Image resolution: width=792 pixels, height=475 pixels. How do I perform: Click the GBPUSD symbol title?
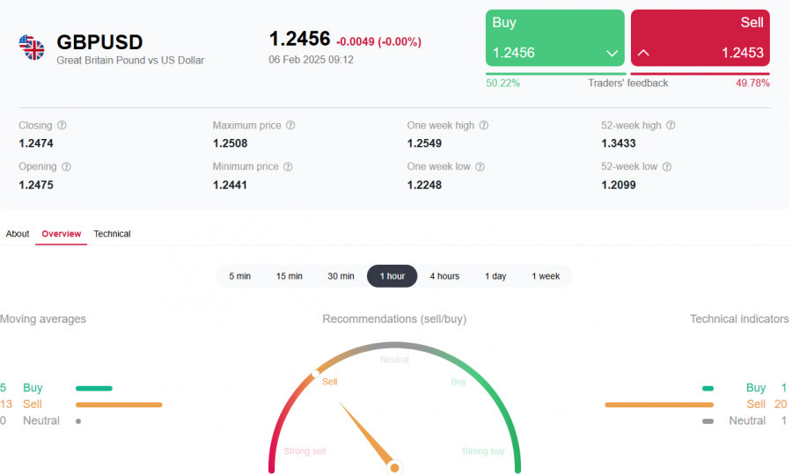point(99,42)
